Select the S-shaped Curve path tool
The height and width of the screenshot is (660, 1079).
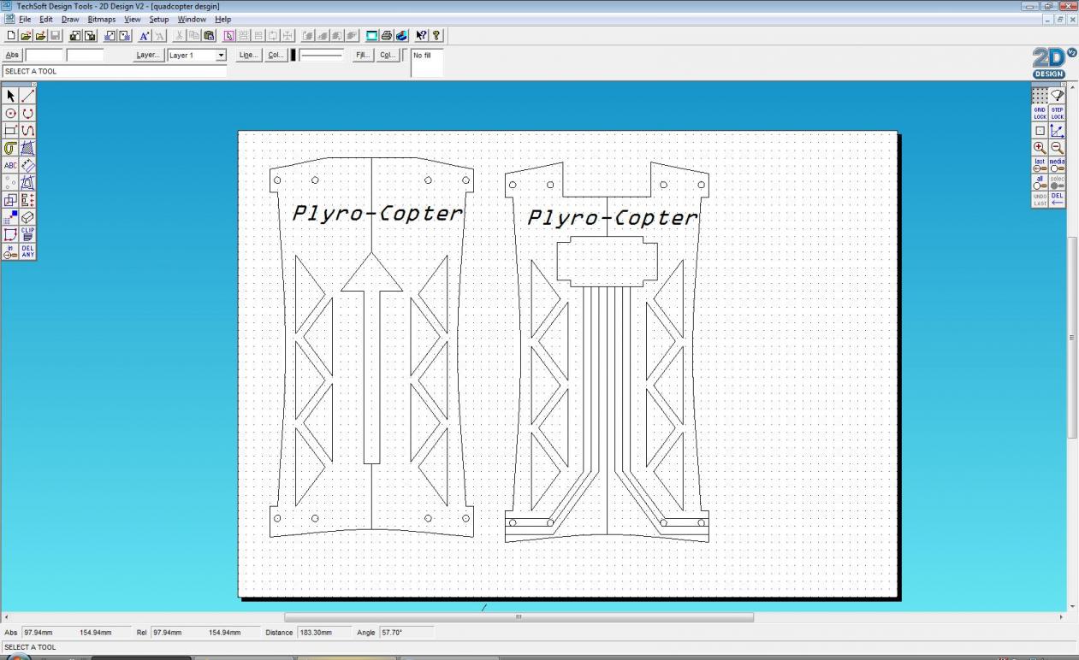[27, 131]
